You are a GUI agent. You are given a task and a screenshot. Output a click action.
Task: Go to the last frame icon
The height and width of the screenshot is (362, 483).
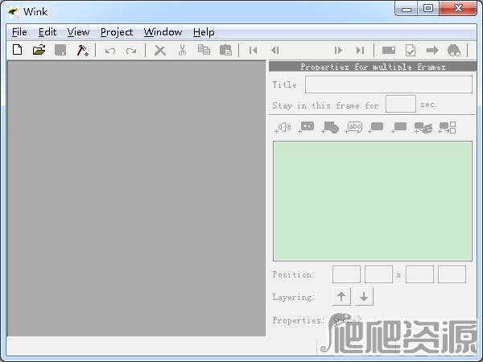tap(360, 50)
